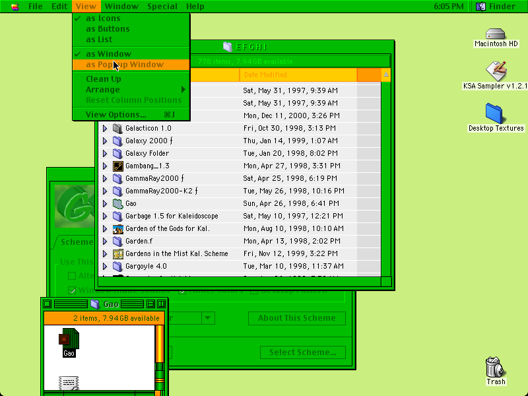This screenshot has width=528, height=396.
Task: Select the KSA Sampler v1.2.1 desktop icon
Action: pos(496,71)
